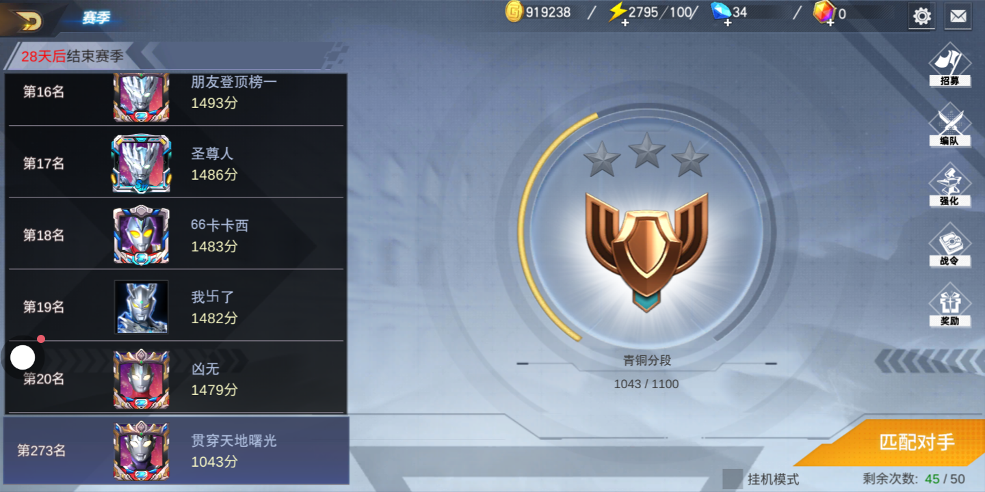Select the 赛季 season tab
The height and width of the screenshot is (492, 985).
(x=96, y=18)
